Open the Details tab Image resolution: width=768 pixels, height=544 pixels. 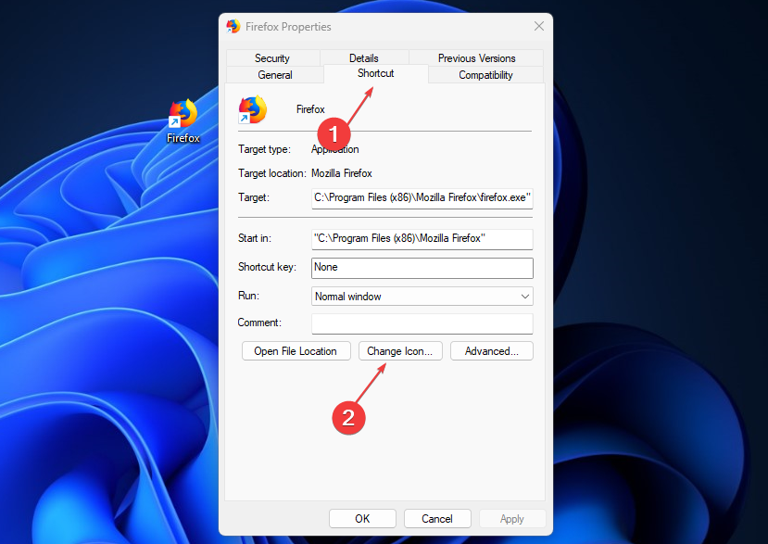[x=364, y=57]
